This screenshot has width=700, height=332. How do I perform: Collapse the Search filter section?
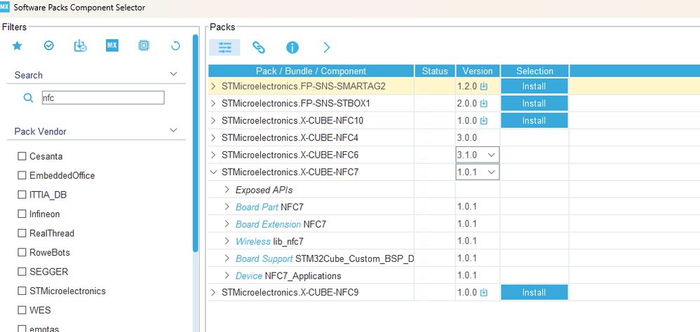(x=174, y=74)
